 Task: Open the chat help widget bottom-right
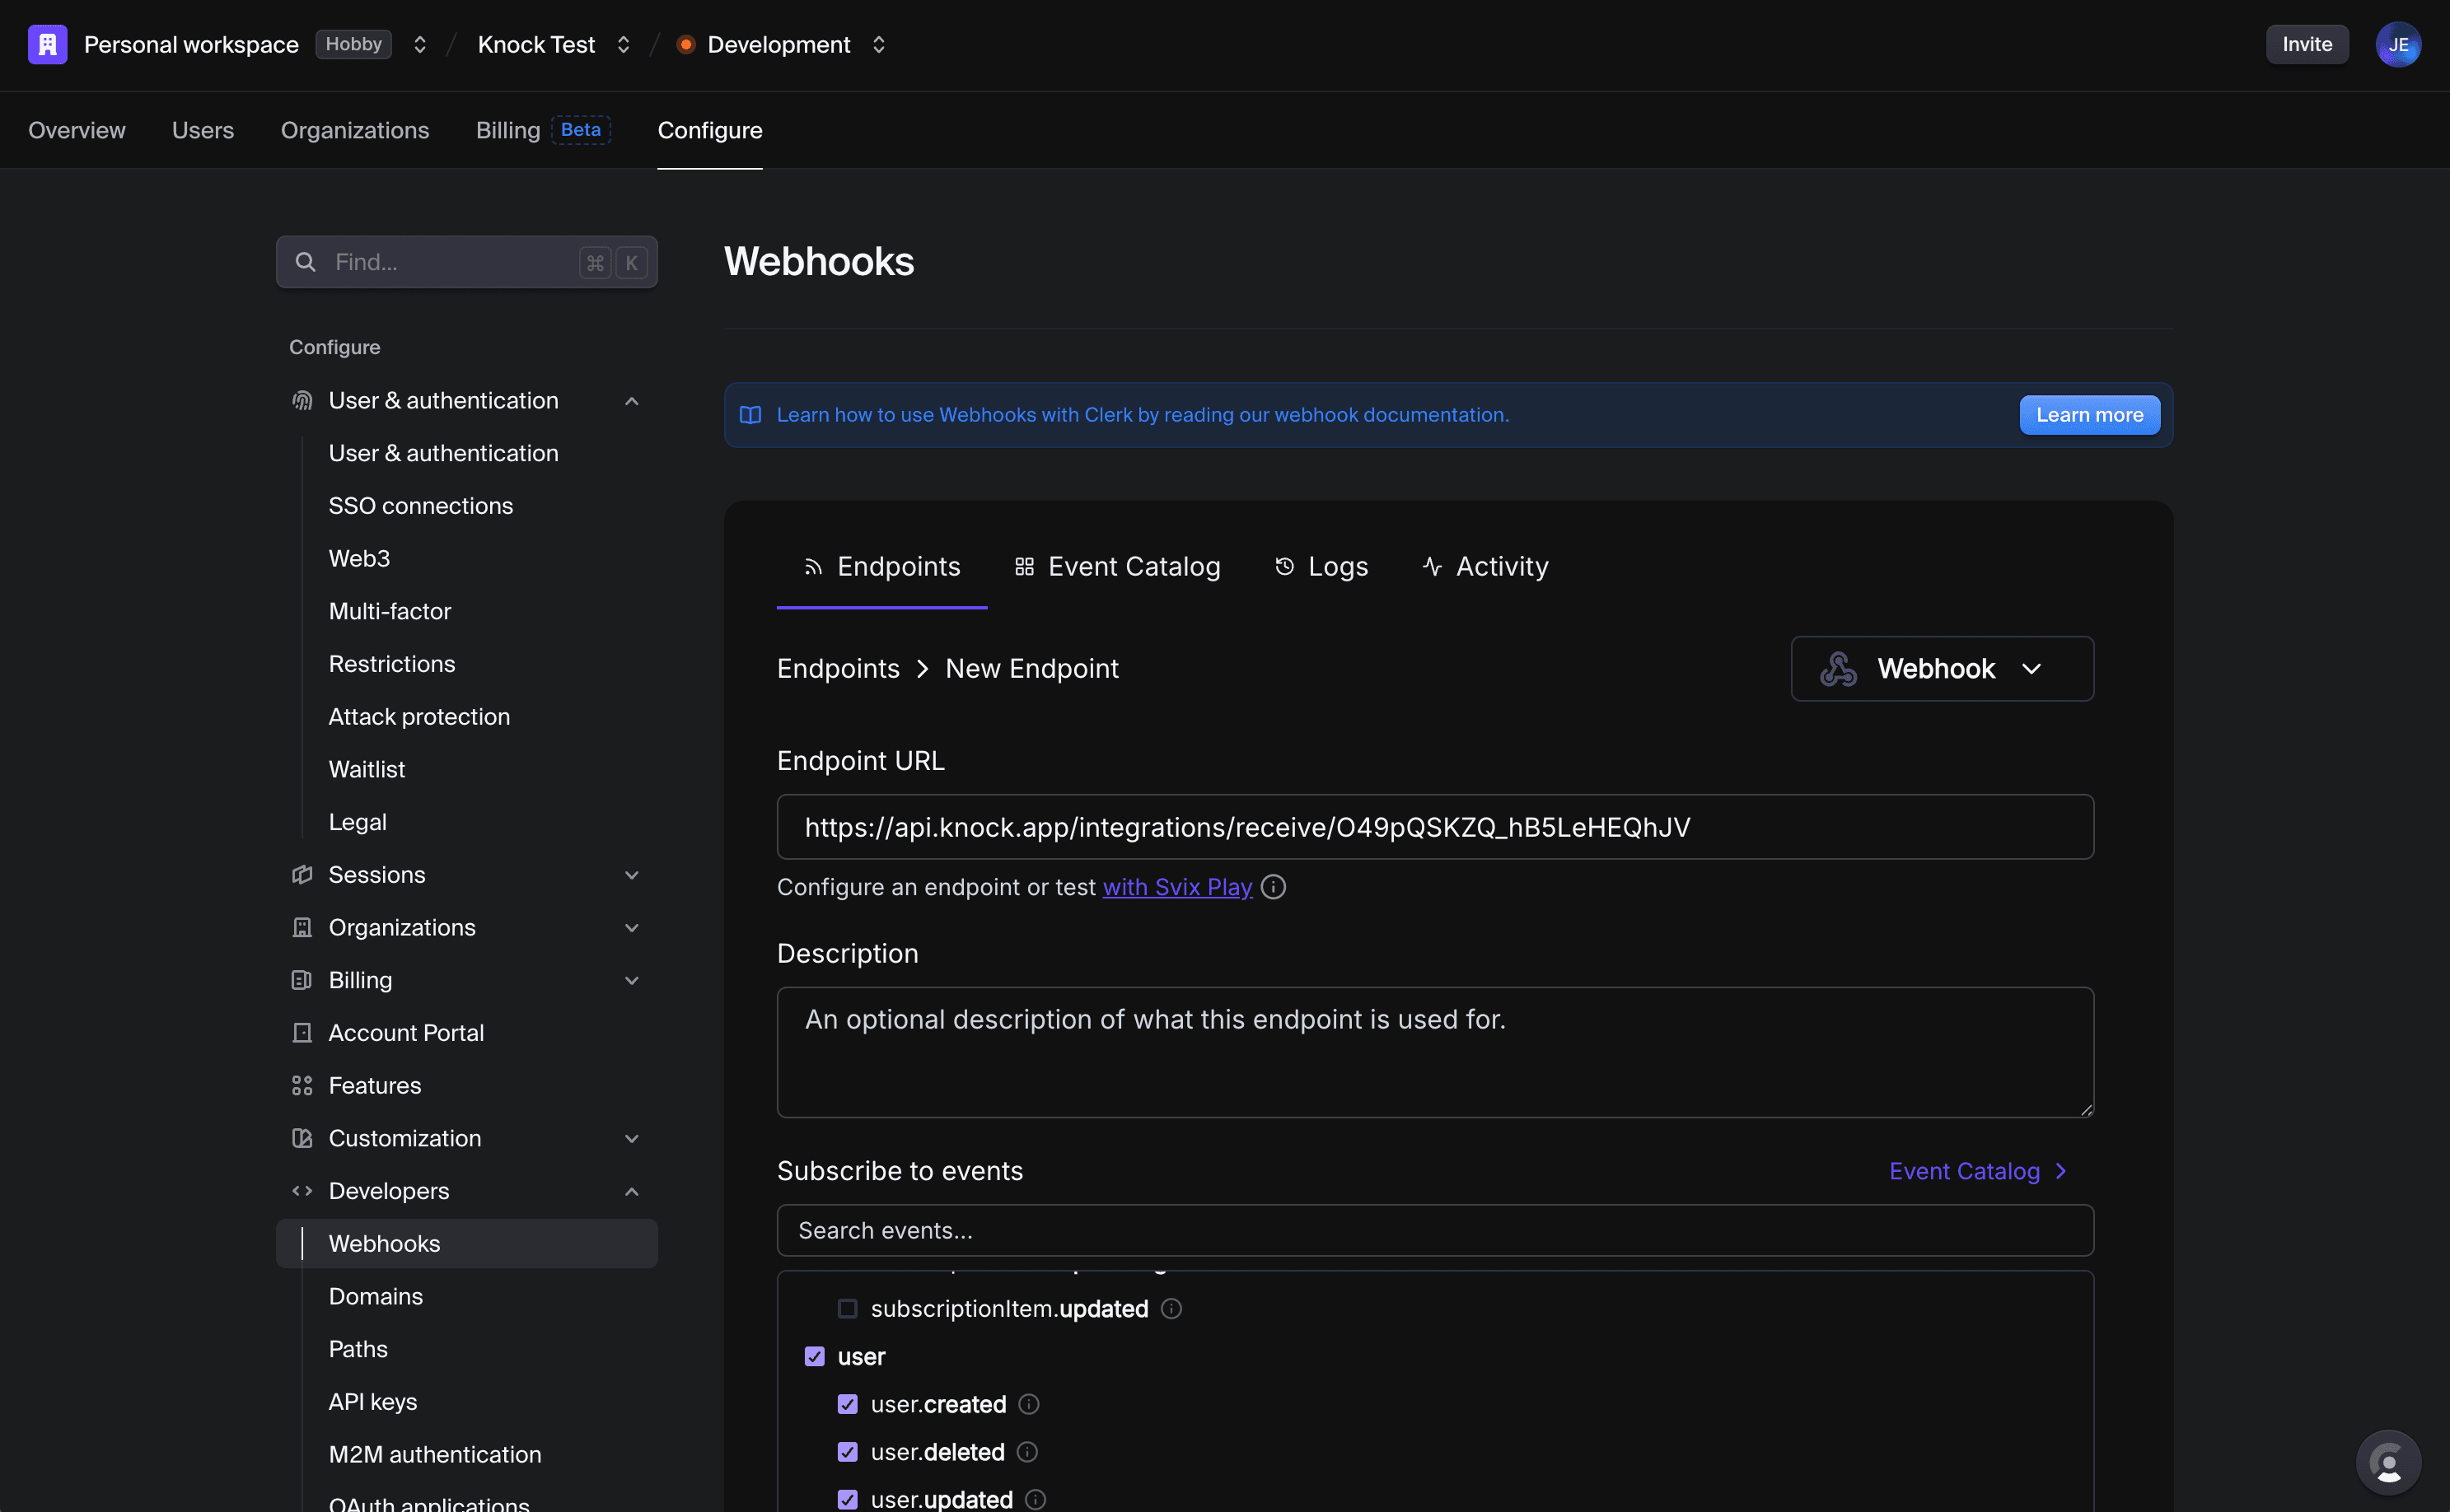(2388, 1461)
